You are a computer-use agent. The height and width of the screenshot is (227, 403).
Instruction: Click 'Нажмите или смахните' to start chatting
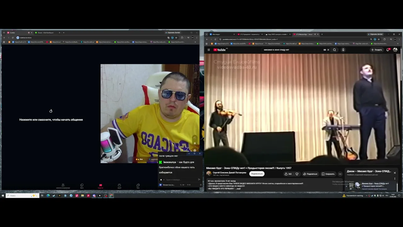51,120
